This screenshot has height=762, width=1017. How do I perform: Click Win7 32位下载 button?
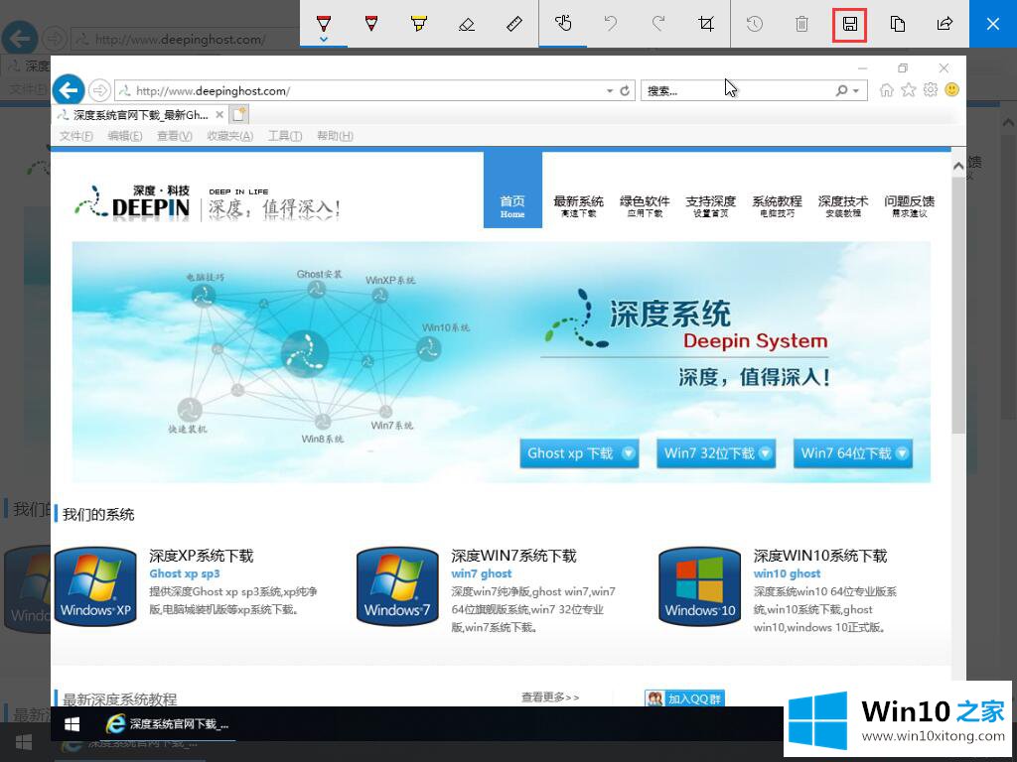[716, 452]
